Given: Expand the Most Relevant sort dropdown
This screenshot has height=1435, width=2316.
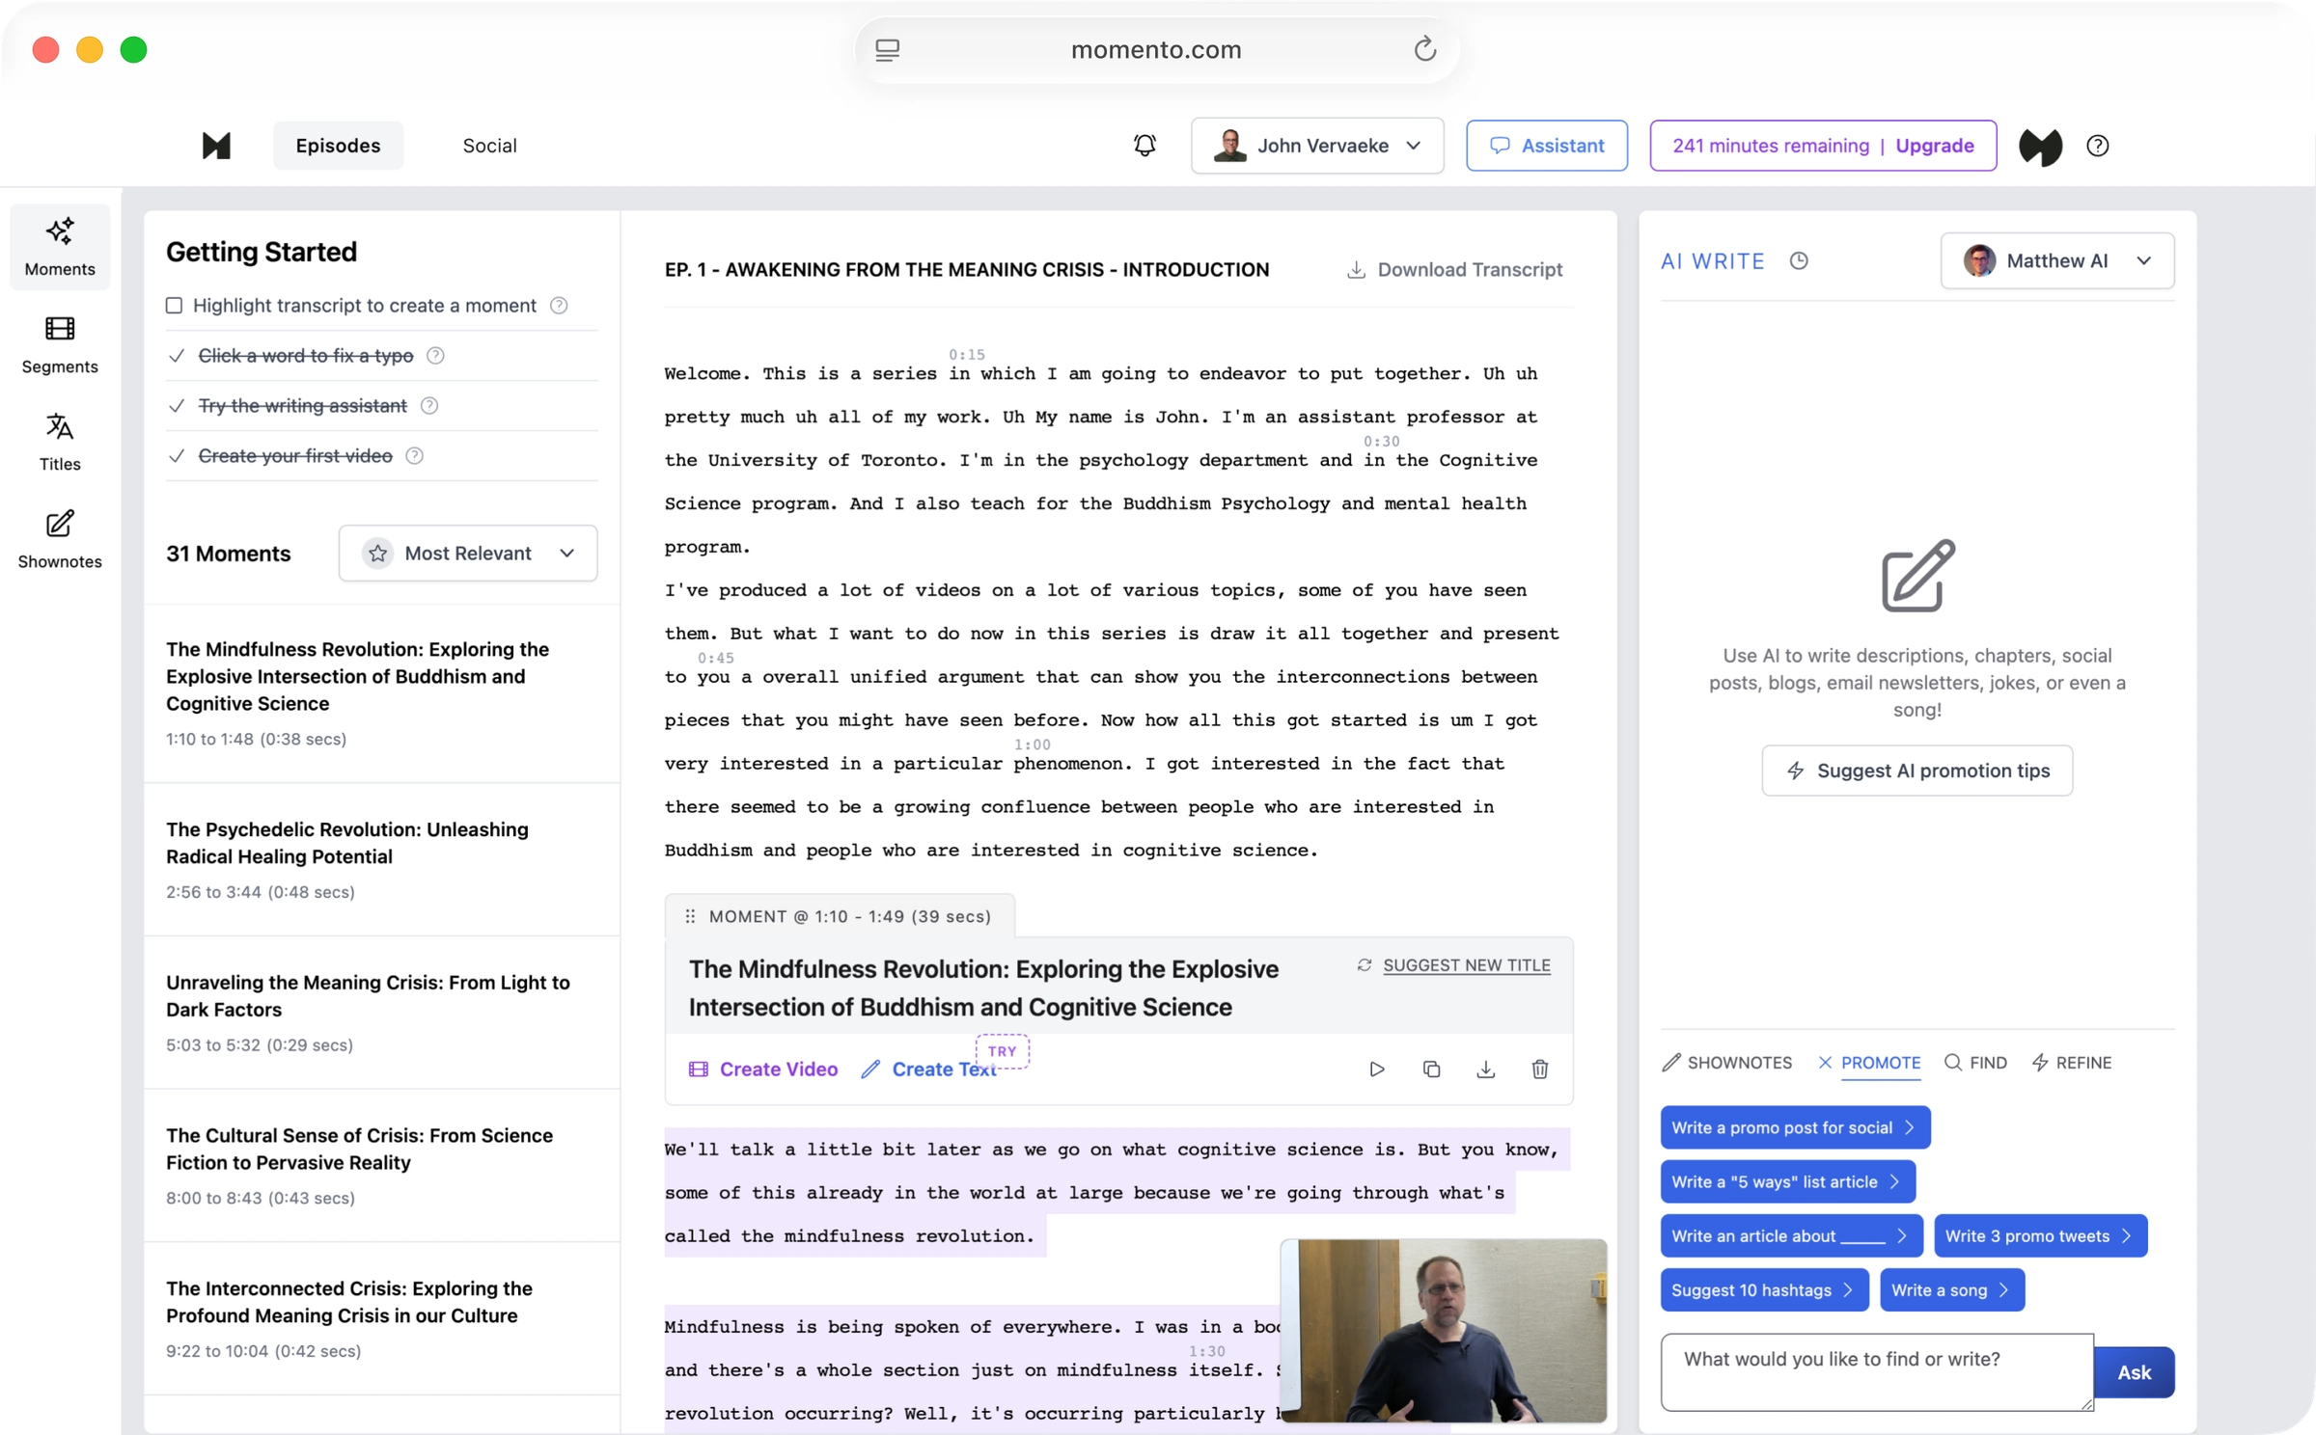Looking at the screenshot, I should (468, 554).
